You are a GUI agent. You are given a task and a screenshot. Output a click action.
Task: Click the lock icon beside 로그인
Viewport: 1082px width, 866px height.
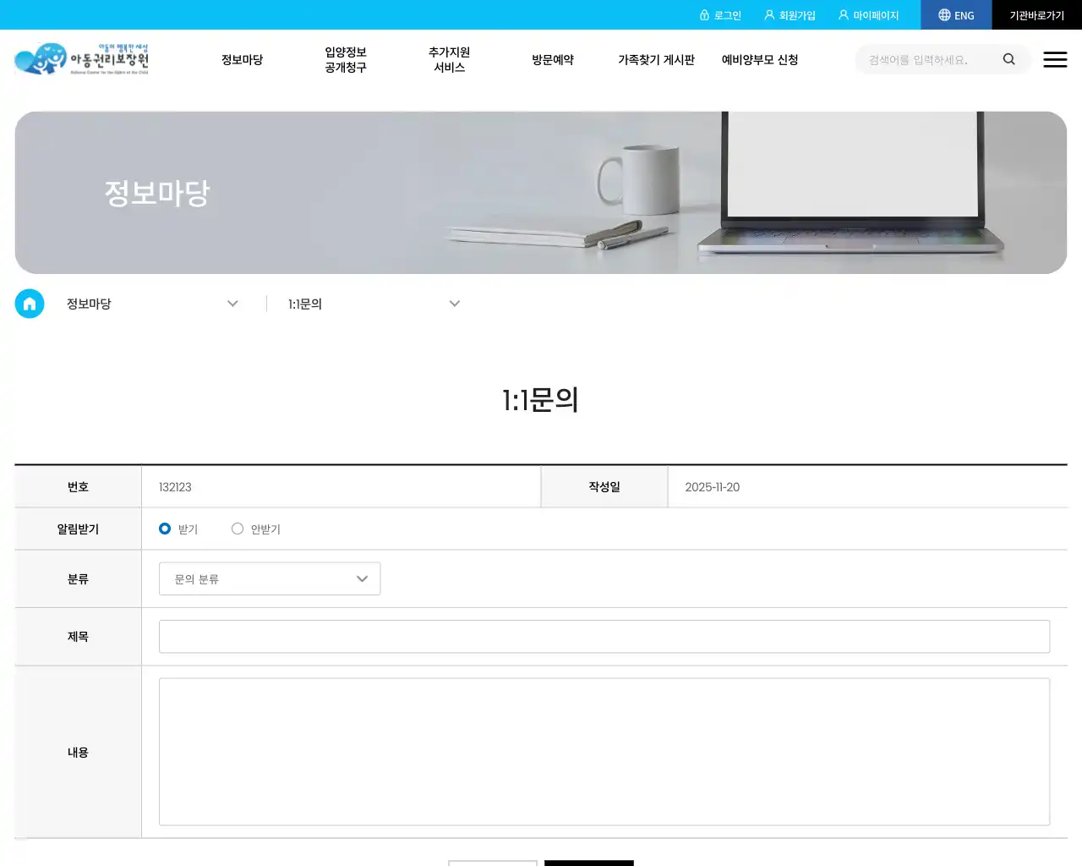(705, 14)
